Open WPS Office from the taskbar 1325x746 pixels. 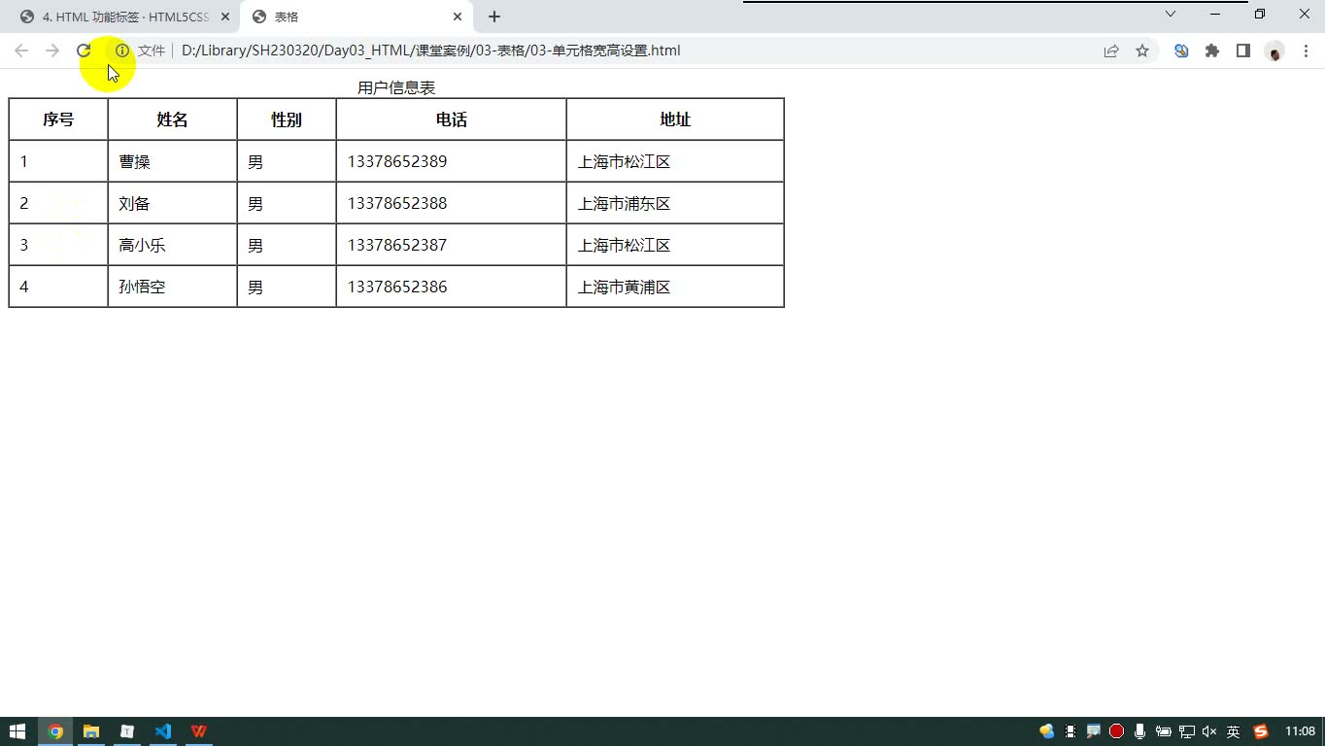pyautogui.click(x=199, y=731)
